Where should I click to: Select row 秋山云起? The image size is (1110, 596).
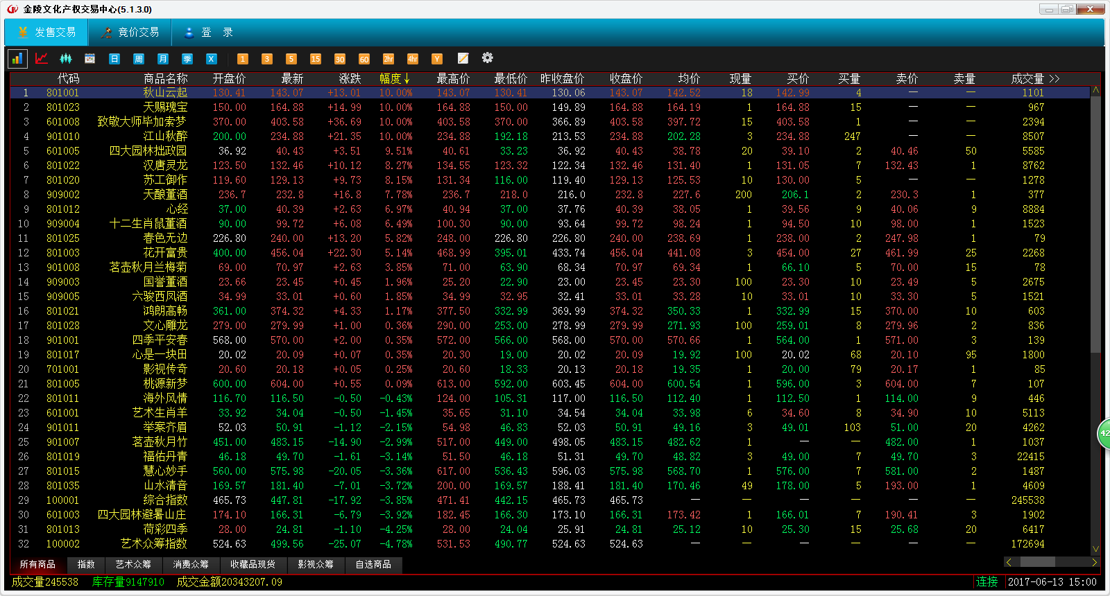(x=549, y=93)
